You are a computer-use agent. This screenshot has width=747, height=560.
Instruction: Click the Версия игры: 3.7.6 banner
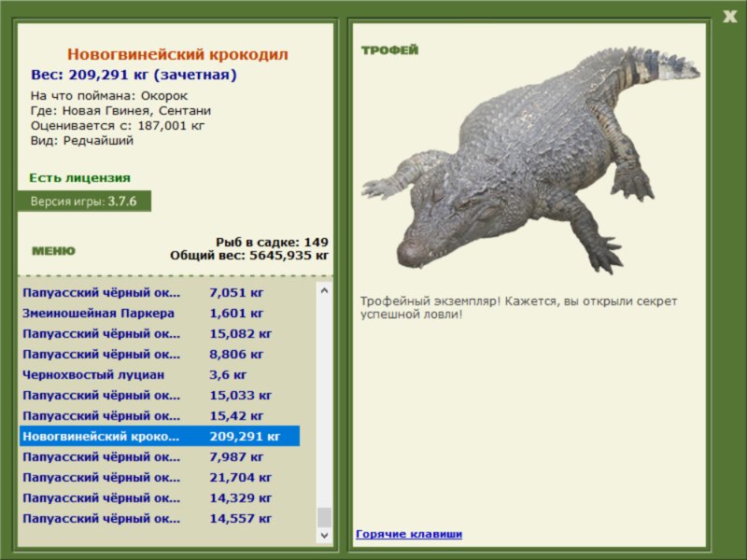coord(84,201)
